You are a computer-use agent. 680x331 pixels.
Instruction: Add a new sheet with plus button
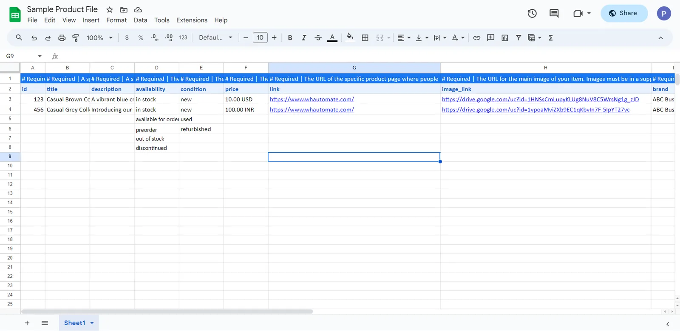(27, 323)
